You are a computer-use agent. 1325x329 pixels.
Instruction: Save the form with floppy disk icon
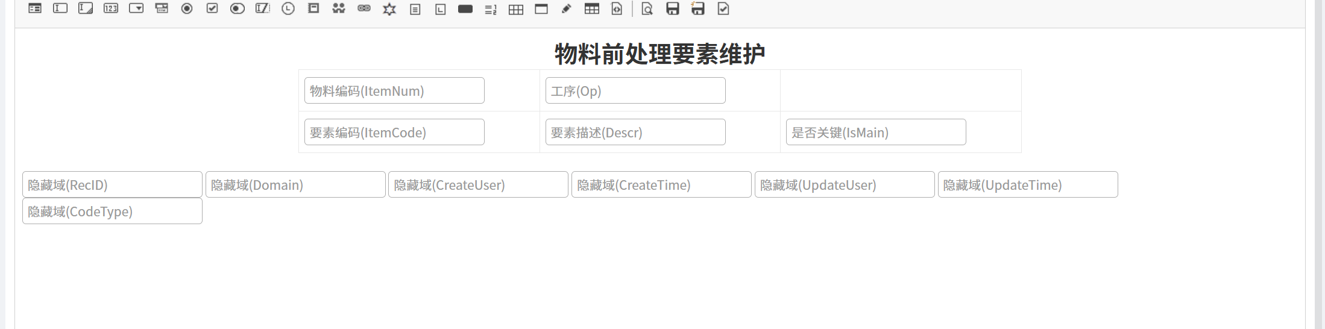673,8
